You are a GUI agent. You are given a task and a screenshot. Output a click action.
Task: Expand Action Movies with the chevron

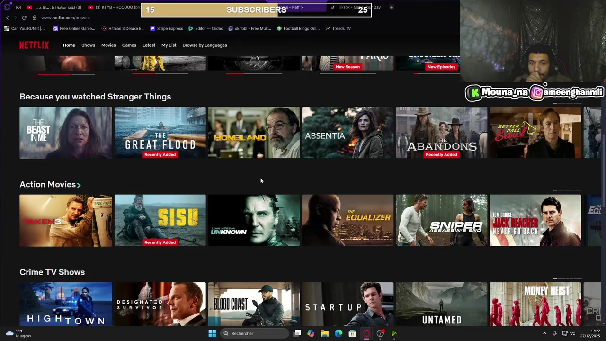point(79,185)
